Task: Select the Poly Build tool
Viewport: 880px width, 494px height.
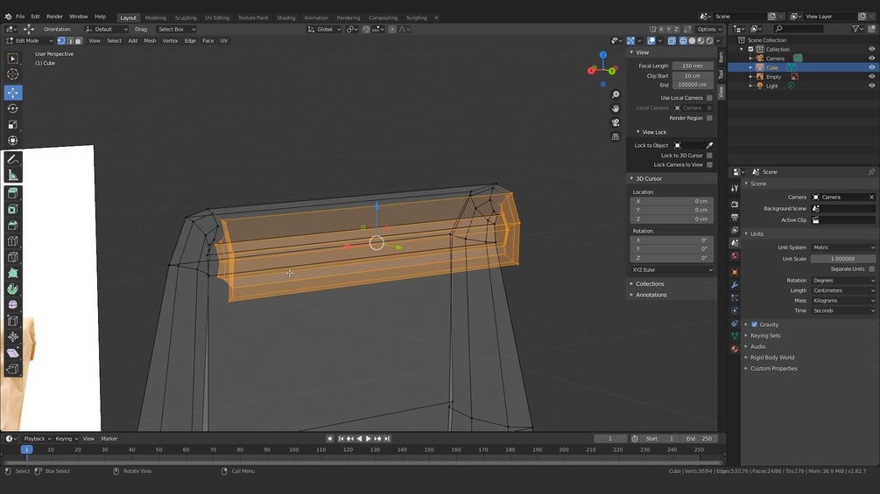Action: 13,274
